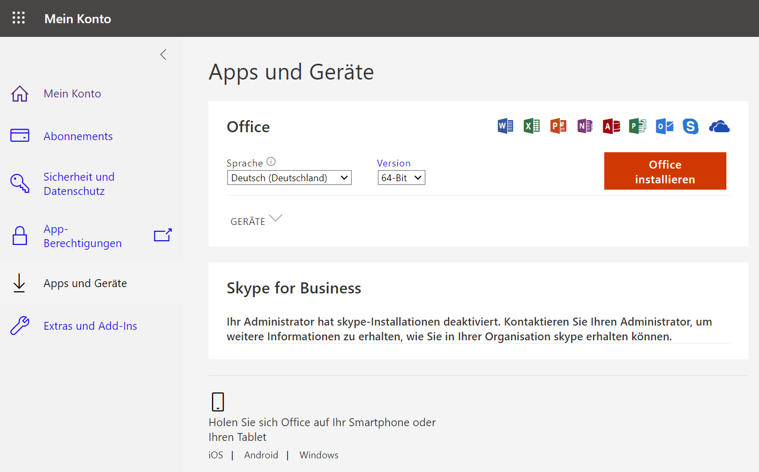Open the Version dropdown showing 64-Bit
759x472 pixels.
click(401, 178)
